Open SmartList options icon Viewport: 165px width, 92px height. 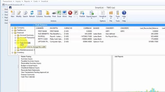click(103, 13)
